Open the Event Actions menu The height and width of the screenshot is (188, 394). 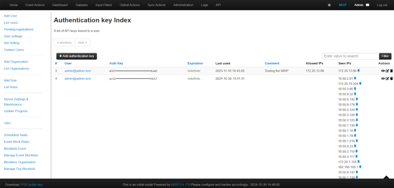[35, 5]
